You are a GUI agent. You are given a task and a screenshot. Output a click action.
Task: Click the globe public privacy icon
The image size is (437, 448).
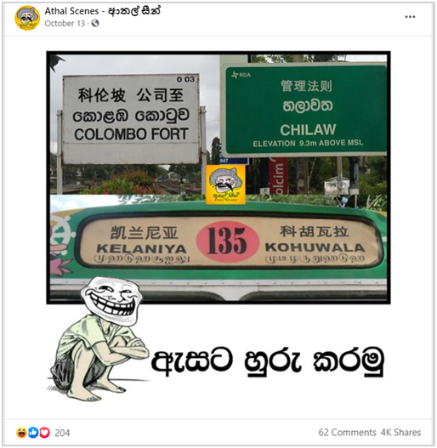coord(95,23)
